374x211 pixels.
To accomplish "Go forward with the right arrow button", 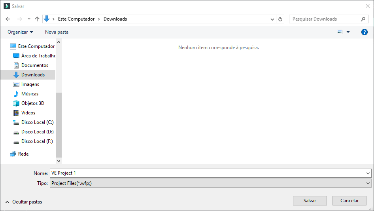I will (19, 19).
